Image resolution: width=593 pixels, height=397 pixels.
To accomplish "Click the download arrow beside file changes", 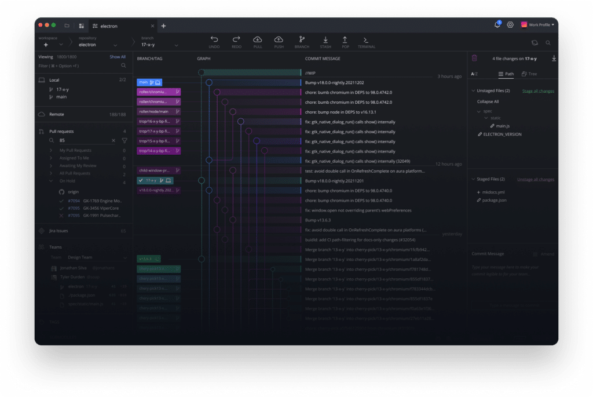I will pyautogui.click(x=554, y=59).
